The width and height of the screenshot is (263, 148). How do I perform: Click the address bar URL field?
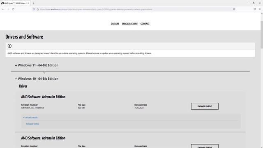[134, 9]
